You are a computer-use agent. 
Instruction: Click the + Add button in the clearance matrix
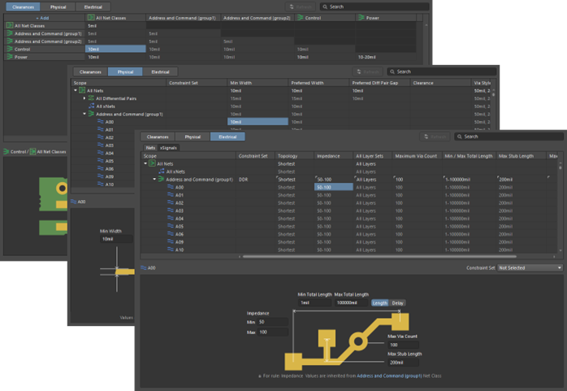[x=42, y=17]
